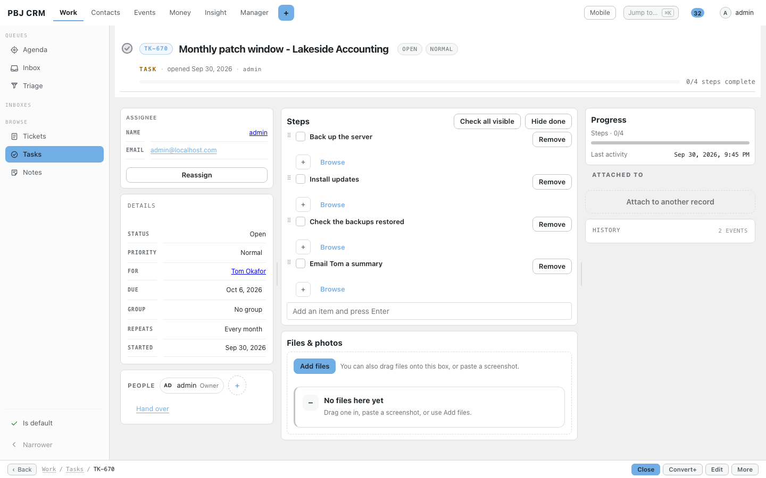Open the Insight tab
The height and width of the screenshot is (478, 766).
pyautogui.click(x=215, y=12)
